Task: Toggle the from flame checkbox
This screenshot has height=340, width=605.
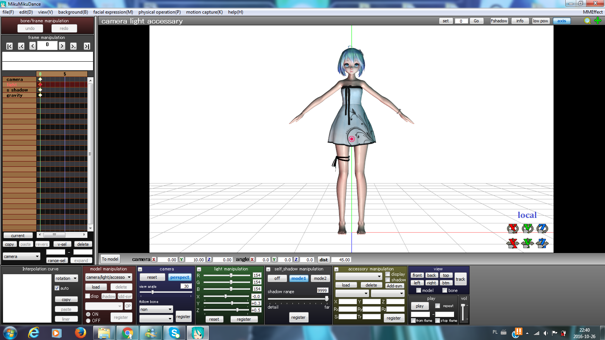Action: 414,321
